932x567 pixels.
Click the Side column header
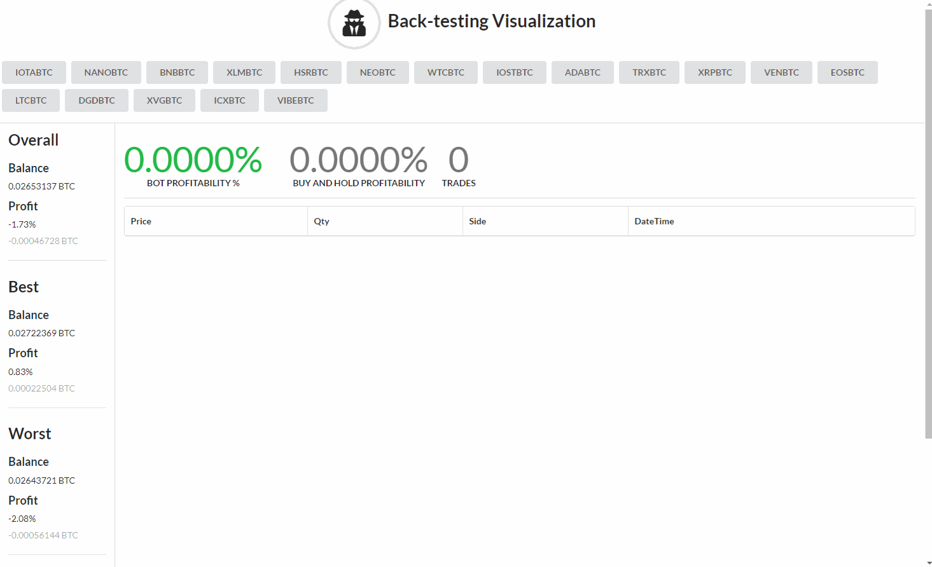(x=478, y=221)
